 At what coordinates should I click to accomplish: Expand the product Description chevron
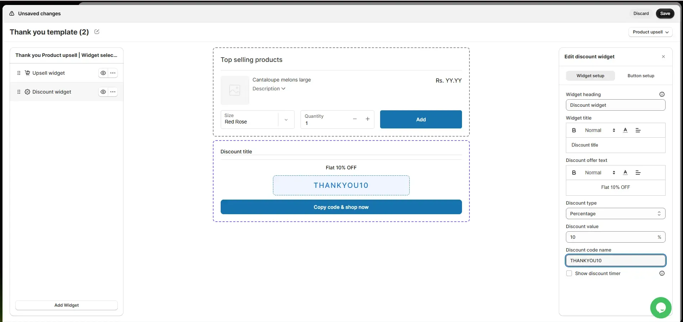point(283,89)
